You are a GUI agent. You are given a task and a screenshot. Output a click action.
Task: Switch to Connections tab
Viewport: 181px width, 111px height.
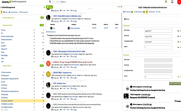24,12
